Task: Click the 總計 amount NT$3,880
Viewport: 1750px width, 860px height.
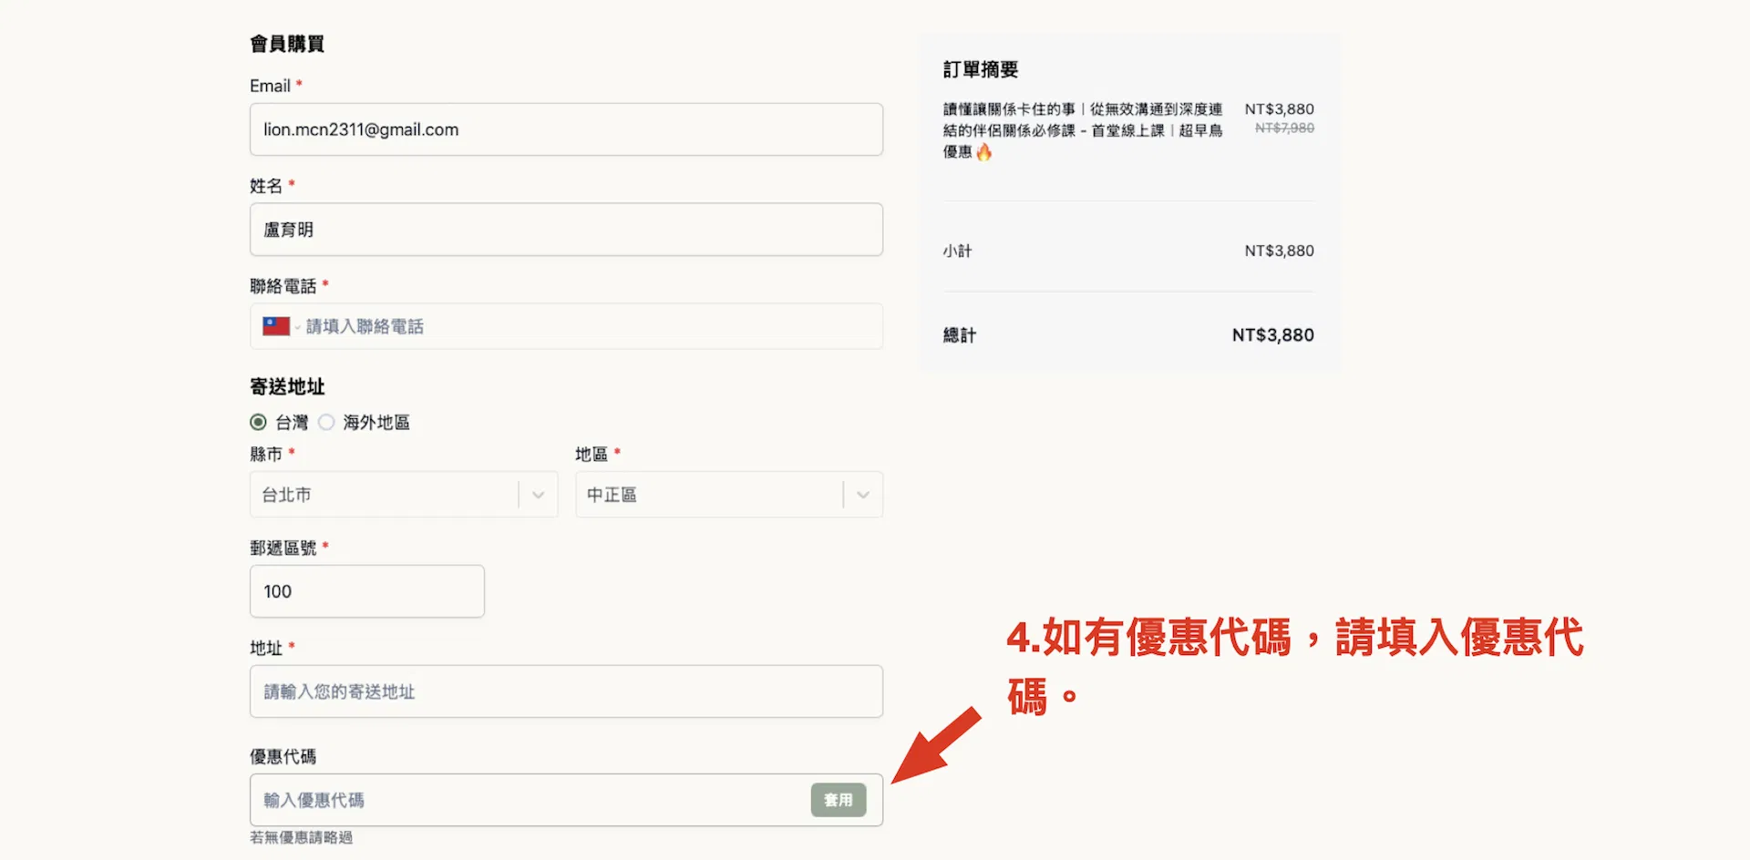Action: point(1272,335)
